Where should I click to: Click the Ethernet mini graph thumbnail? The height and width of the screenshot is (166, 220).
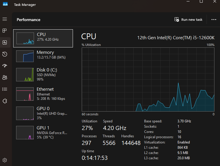(x=25, y=94)
